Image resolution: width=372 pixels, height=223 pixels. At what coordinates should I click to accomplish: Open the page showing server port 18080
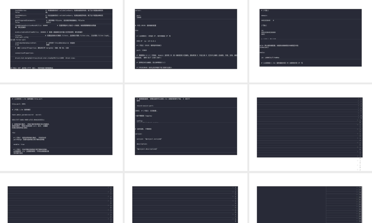186,39
